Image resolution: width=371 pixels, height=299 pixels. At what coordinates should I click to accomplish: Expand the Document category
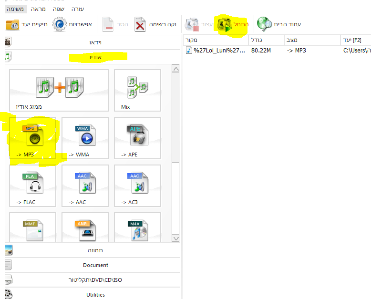pos(93,265)
